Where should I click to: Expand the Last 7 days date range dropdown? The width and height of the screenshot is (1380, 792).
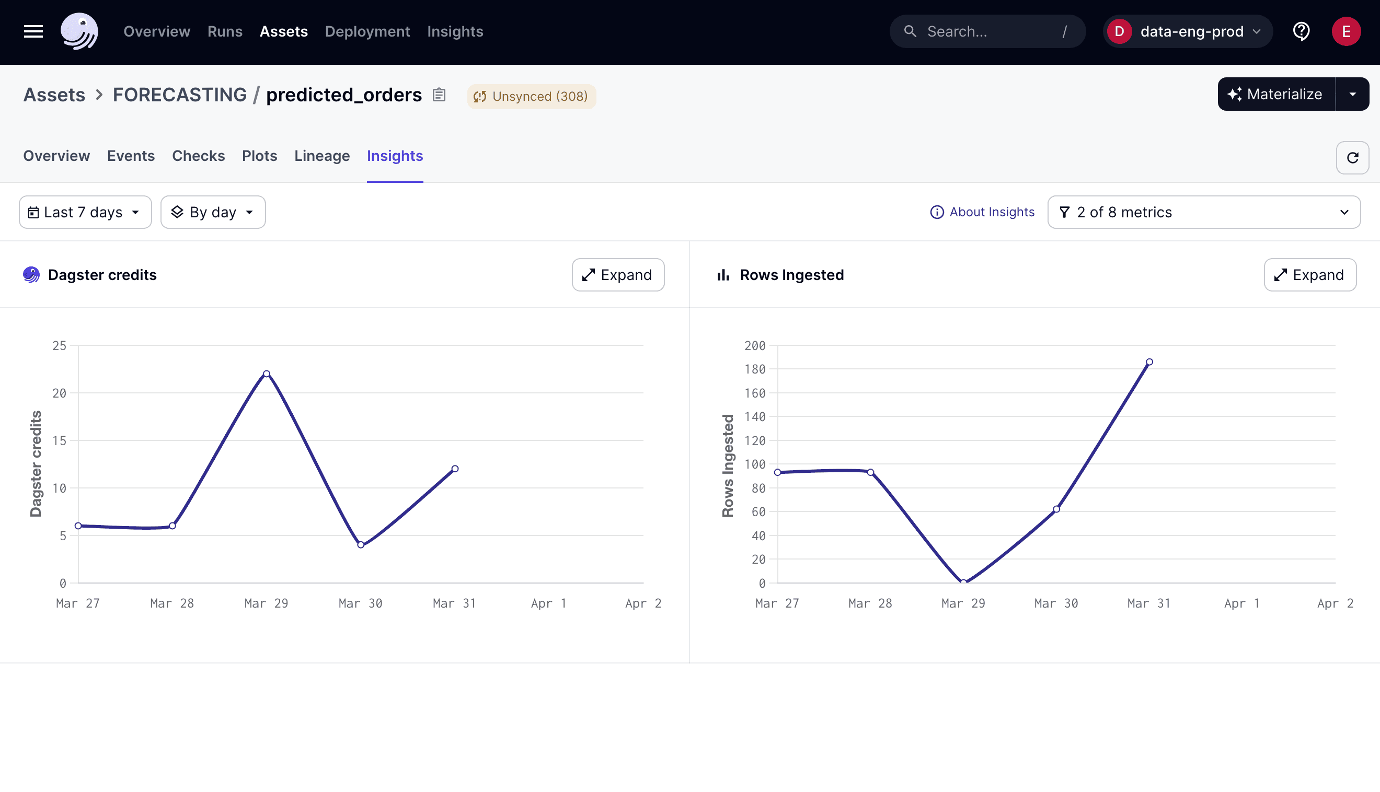(x=85, y=212)
